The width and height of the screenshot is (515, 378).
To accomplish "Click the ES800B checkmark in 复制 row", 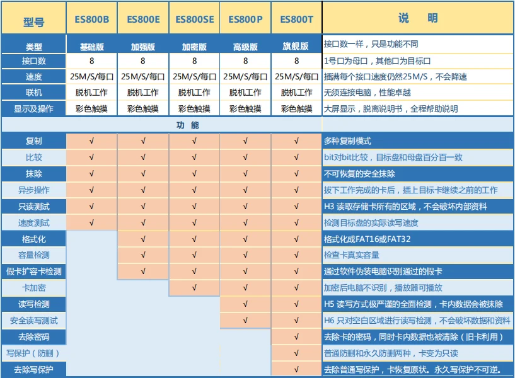I will (91, 140).
